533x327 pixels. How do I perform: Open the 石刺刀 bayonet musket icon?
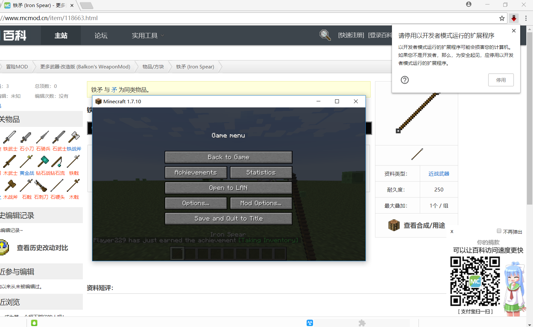(41, 185)
